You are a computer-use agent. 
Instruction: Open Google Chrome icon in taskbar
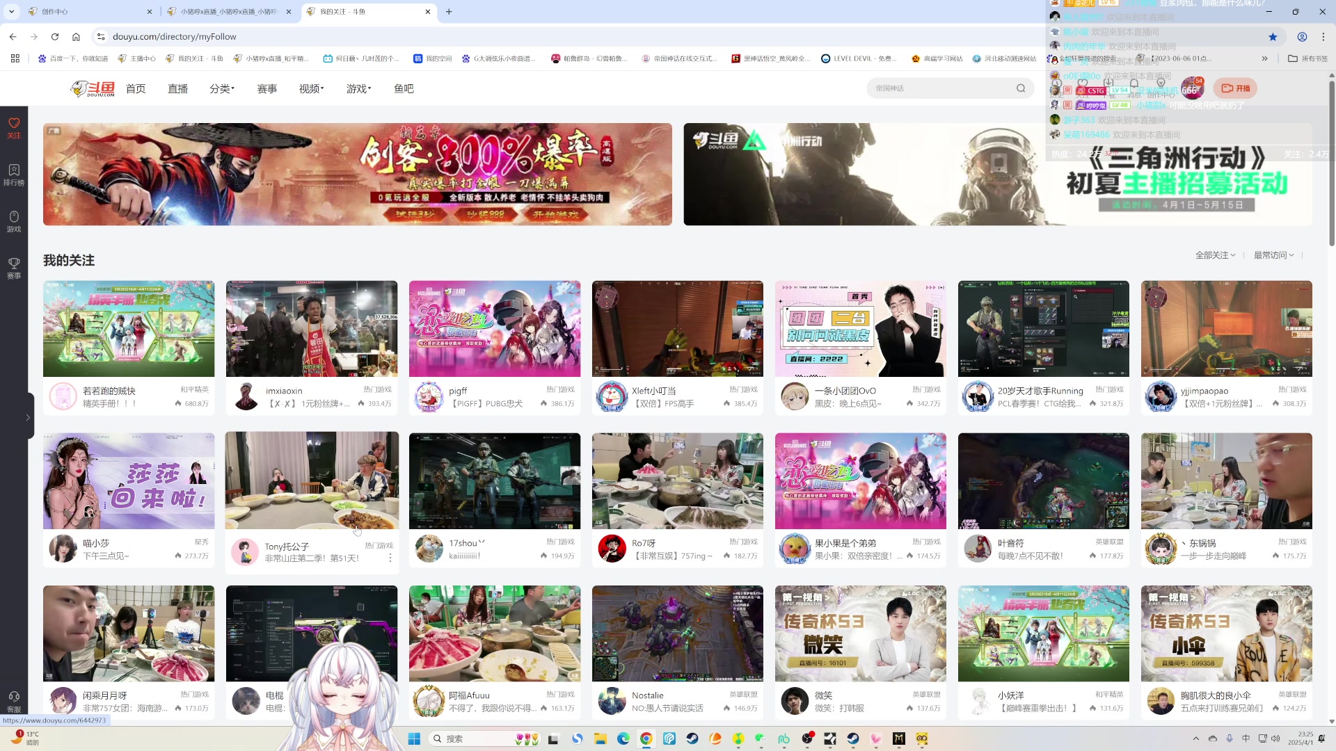click(646, 738)
